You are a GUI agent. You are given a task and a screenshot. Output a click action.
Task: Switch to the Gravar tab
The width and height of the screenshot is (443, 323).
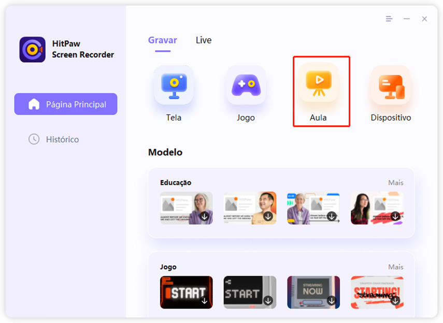click(x=163, y=40)
